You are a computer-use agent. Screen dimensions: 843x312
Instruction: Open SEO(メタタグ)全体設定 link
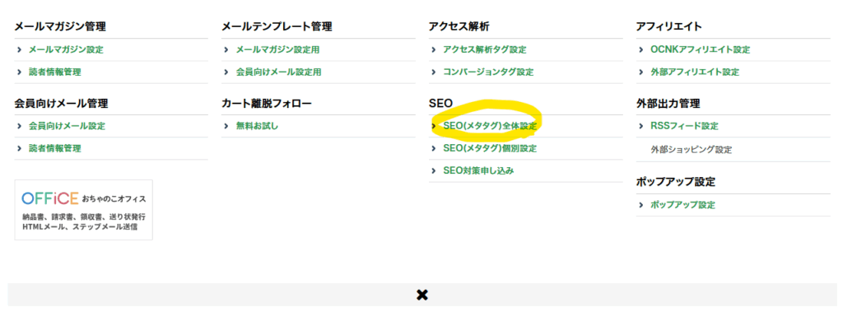click(x=490, y=126)
